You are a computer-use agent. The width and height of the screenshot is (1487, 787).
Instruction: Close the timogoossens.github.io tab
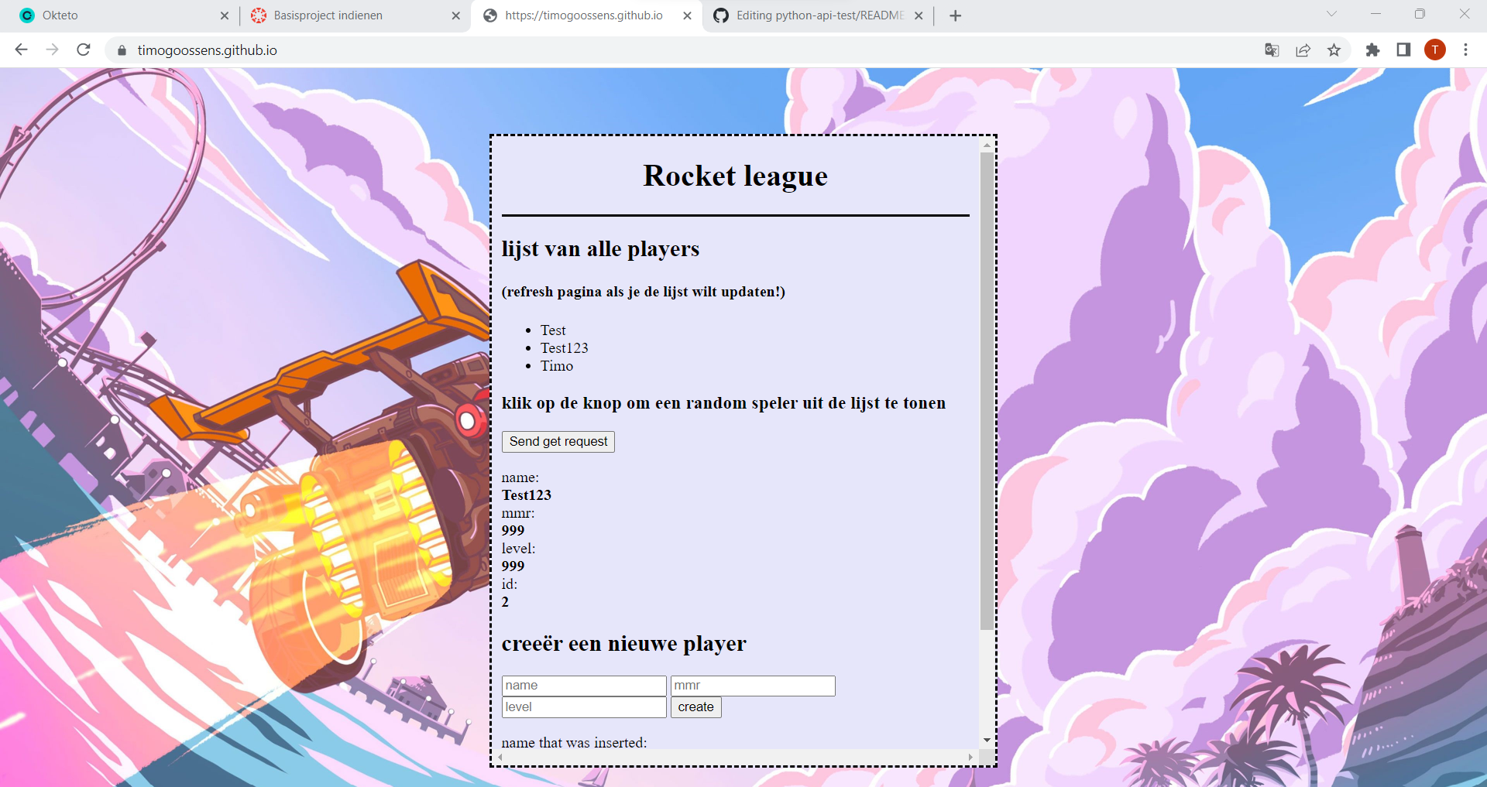click(x=687, y=15)
